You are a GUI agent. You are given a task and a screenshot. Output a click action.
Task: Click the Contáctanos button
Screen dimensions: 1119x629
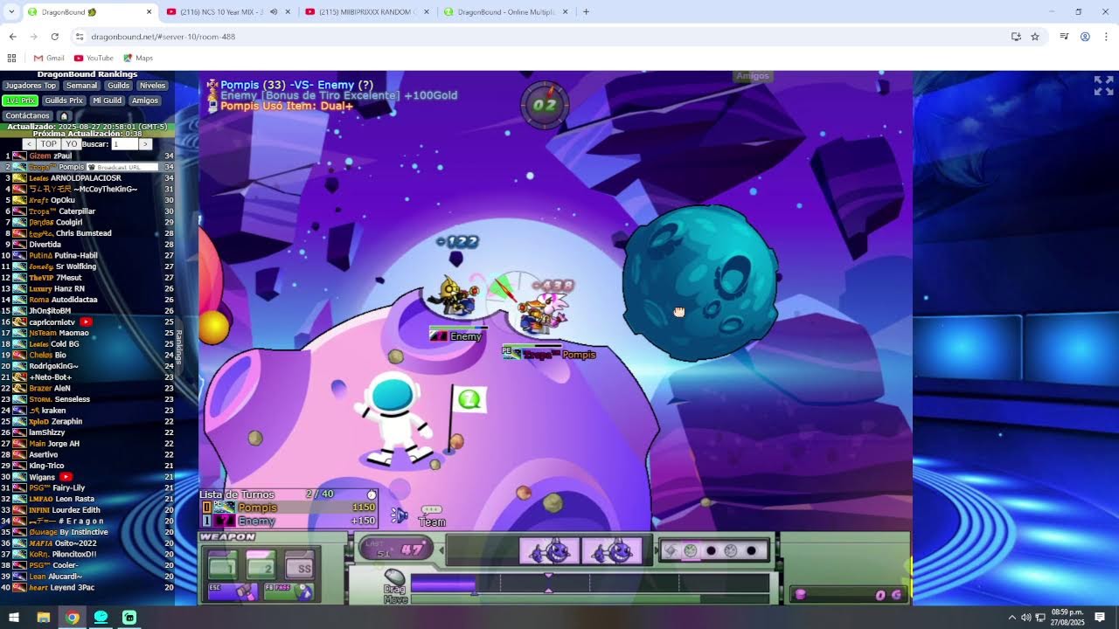(28, 115)
